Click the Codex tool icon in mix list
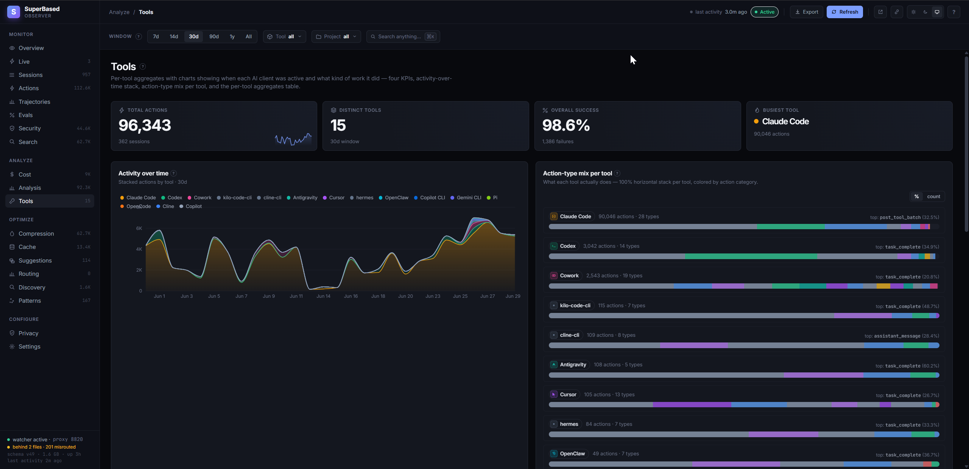Image resolution: width=969 pixels, height=469 pixels. [x=554, y=246]
